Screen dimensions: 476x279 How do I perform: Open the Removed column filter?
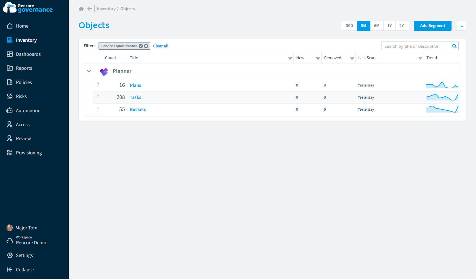pos(352,58)
